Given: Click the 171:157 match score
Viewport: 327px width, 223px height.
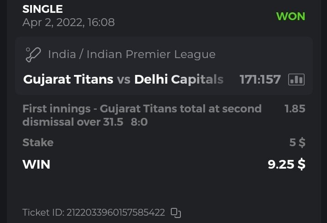Looking at the screenshot, I should (x=260, y=80).
